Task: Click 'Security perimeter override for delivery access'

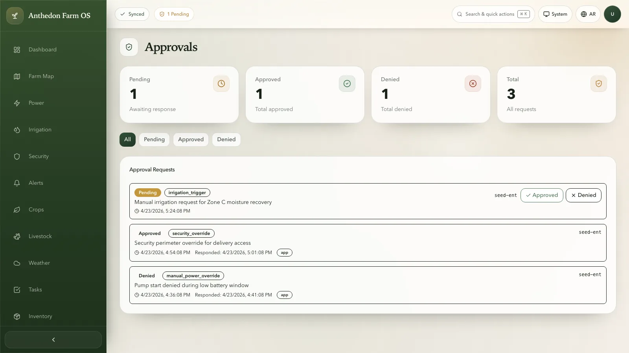Action: tap(193, 243)
